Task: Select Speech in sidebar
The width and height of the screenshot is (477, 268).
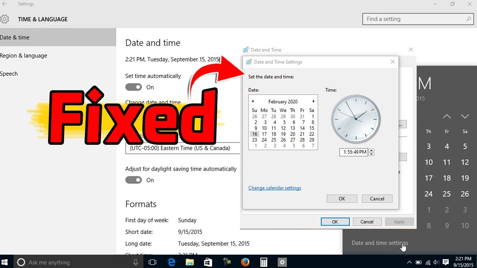Action: [58, 74]
